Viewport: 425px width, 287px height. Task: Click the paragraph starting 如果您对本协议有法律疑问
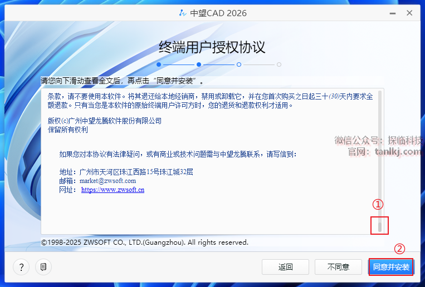point(178,154)
